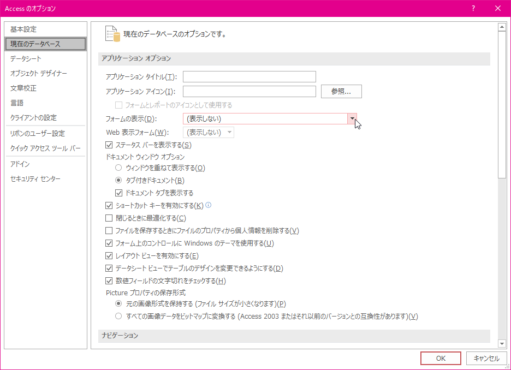Screen dimensions: 511x370
Task: Open セキュリティ センター category
Action: [46, 179]
